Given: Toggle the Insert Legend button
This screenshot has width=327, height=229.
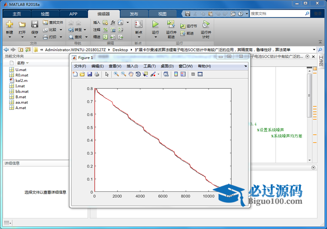Looking at the screenshot, I should point(183,74).
